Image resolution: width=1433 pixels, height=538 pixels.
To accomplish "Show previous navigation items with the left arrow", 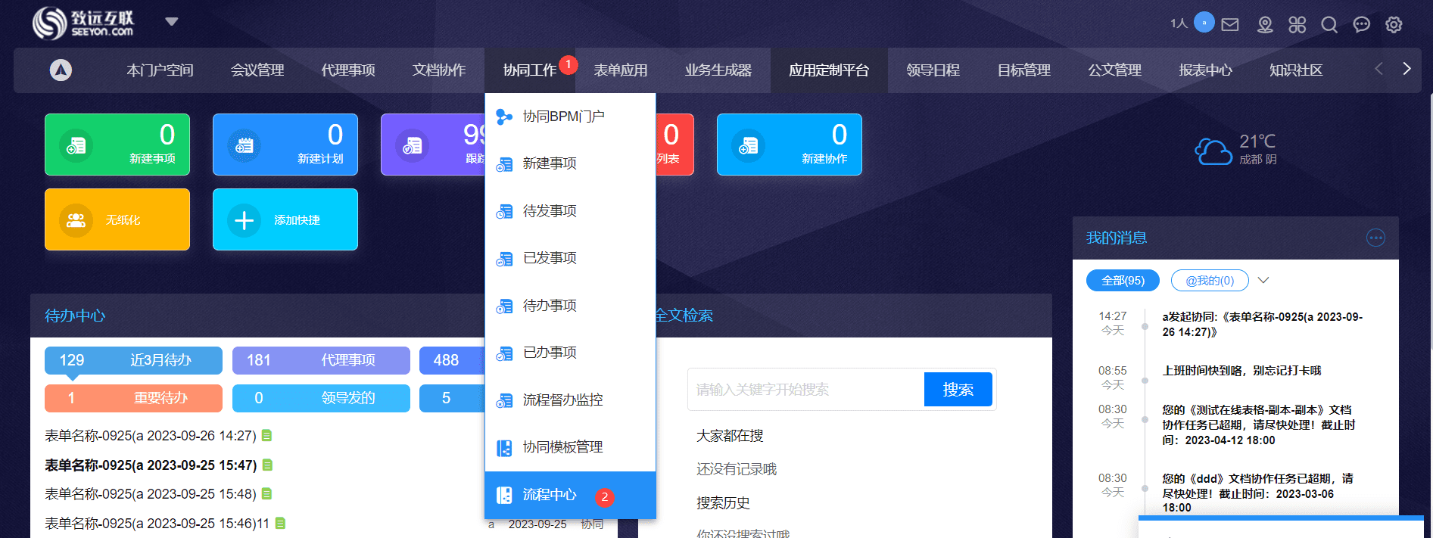I will click(1378, 69).
